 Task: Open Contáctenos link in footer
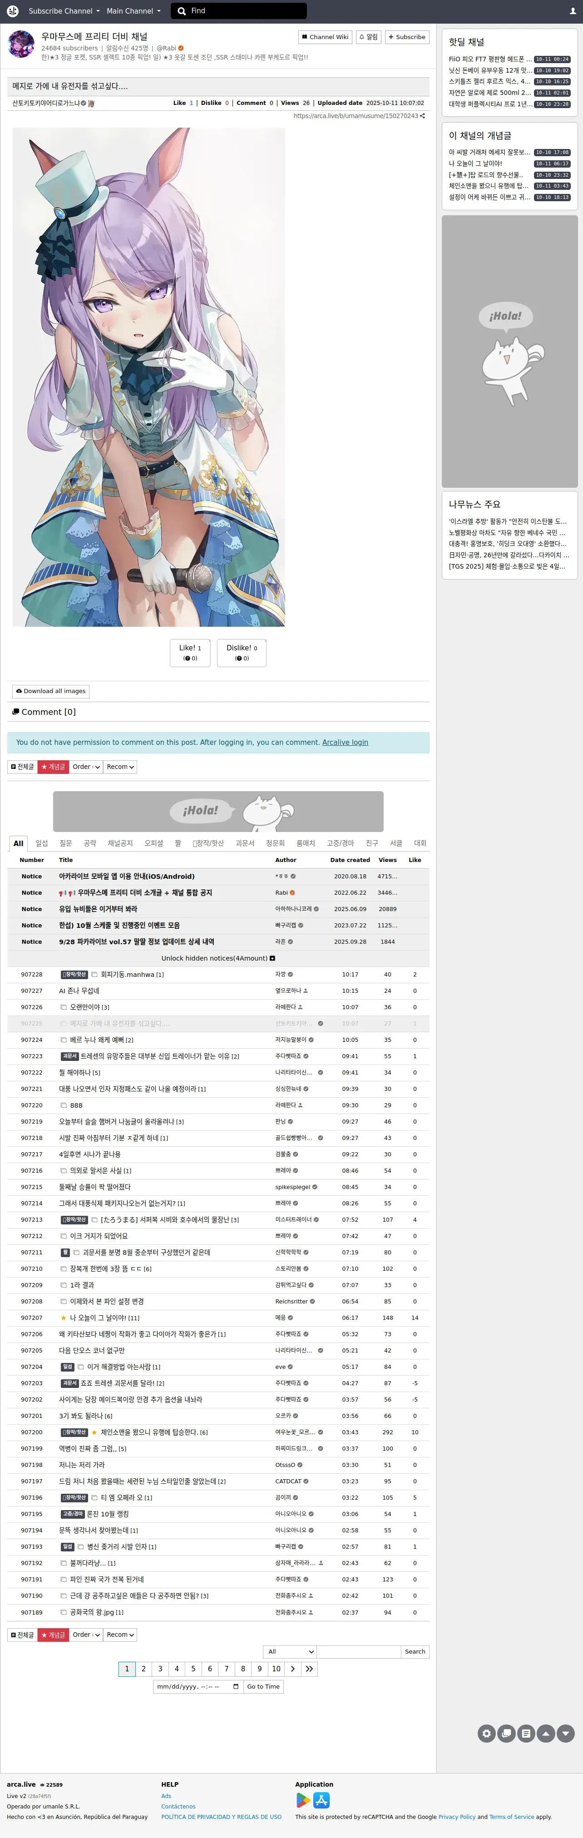178,1807
